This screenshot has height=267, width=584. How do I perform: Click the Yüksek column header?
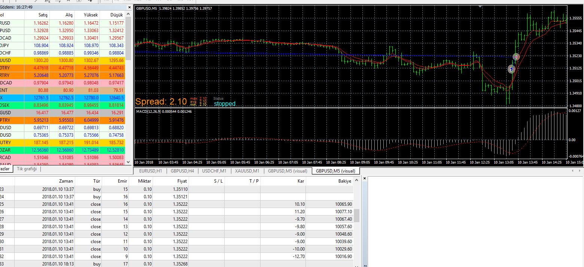click(91, 15)
